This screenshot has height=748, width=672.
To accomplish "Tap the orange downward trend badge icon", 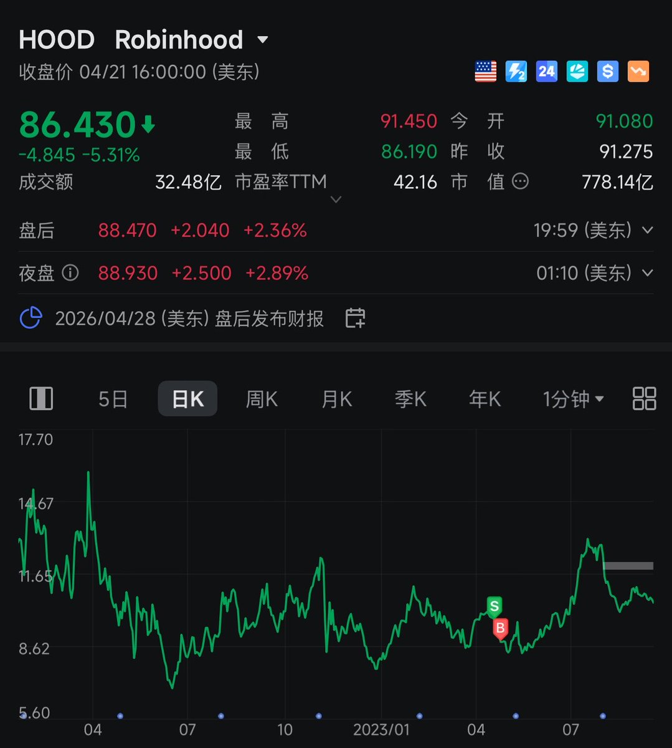I will 638,72.
